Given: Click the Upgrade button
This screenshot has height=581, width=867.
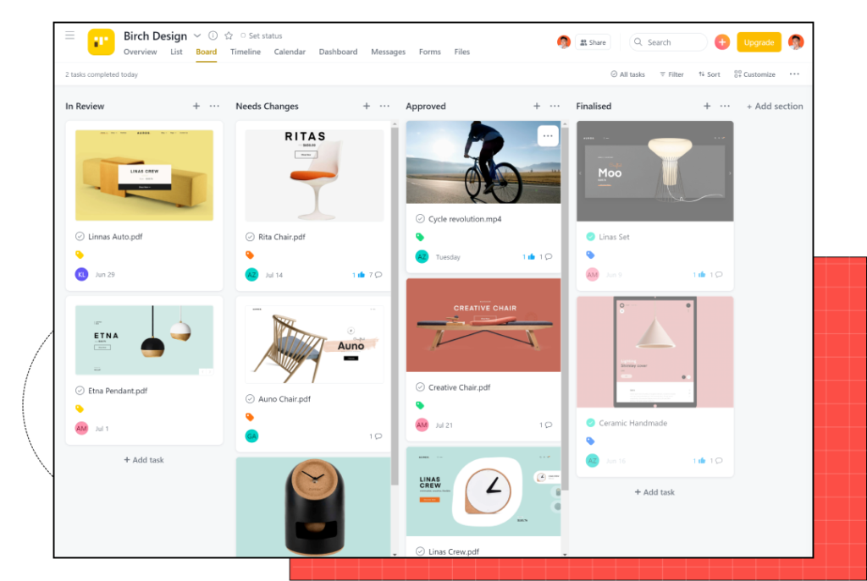Looking at the screenshot, I should pos(759,41).
